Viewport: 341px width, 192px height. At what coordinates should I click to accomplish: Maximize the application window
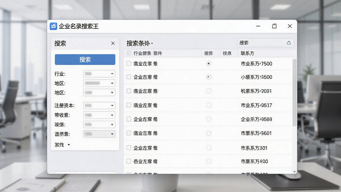point(274,26)
